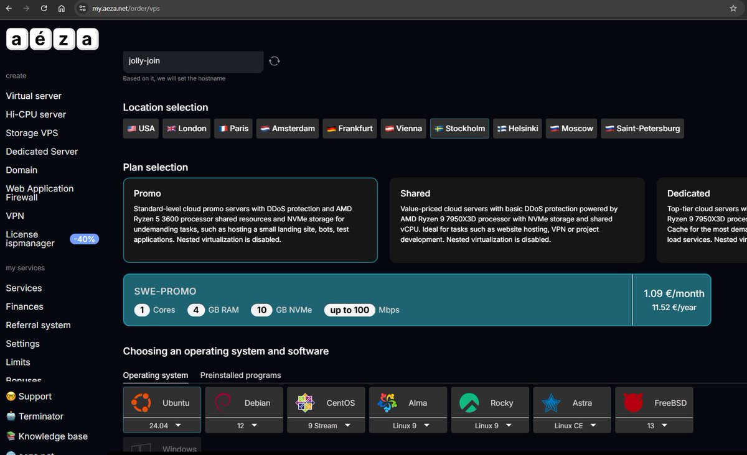
Task: Click the browser address bar URL
Action: [126, 9]
